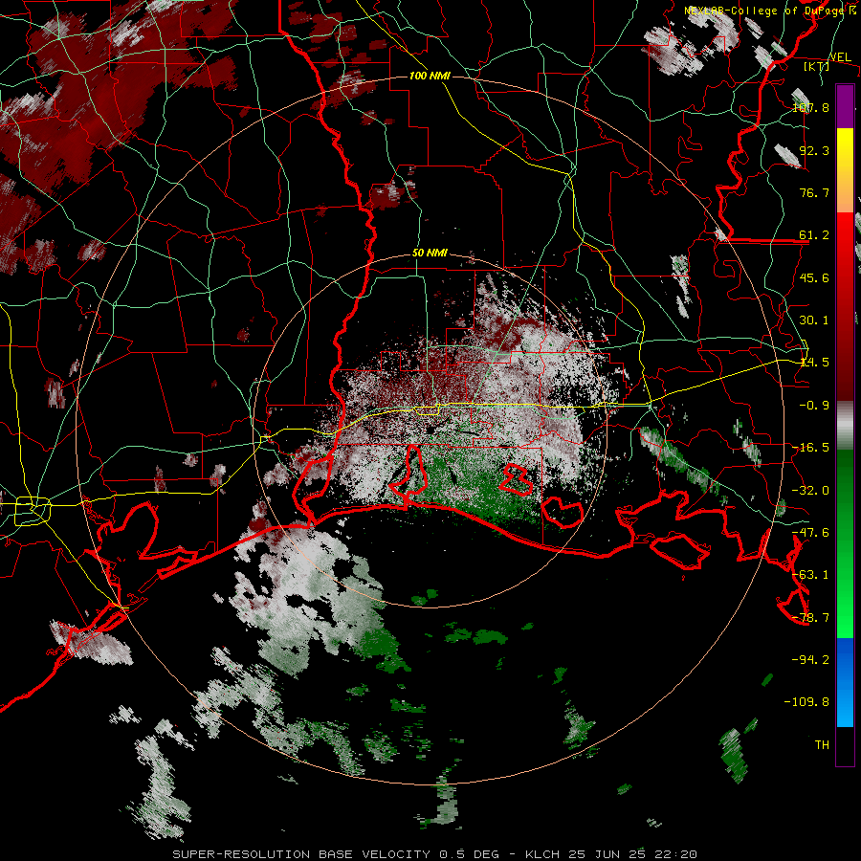Click the -0.9 value on velocity scale
Viewport: 861px width, 861px height.
814,406
